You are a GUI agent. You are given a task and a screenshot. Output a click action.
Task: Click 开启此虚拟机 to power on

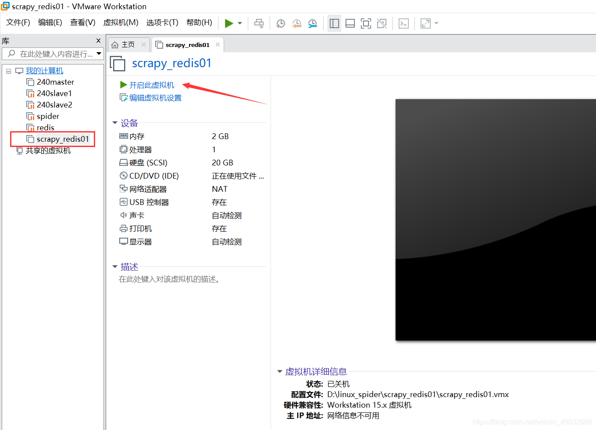pos(151,85)
